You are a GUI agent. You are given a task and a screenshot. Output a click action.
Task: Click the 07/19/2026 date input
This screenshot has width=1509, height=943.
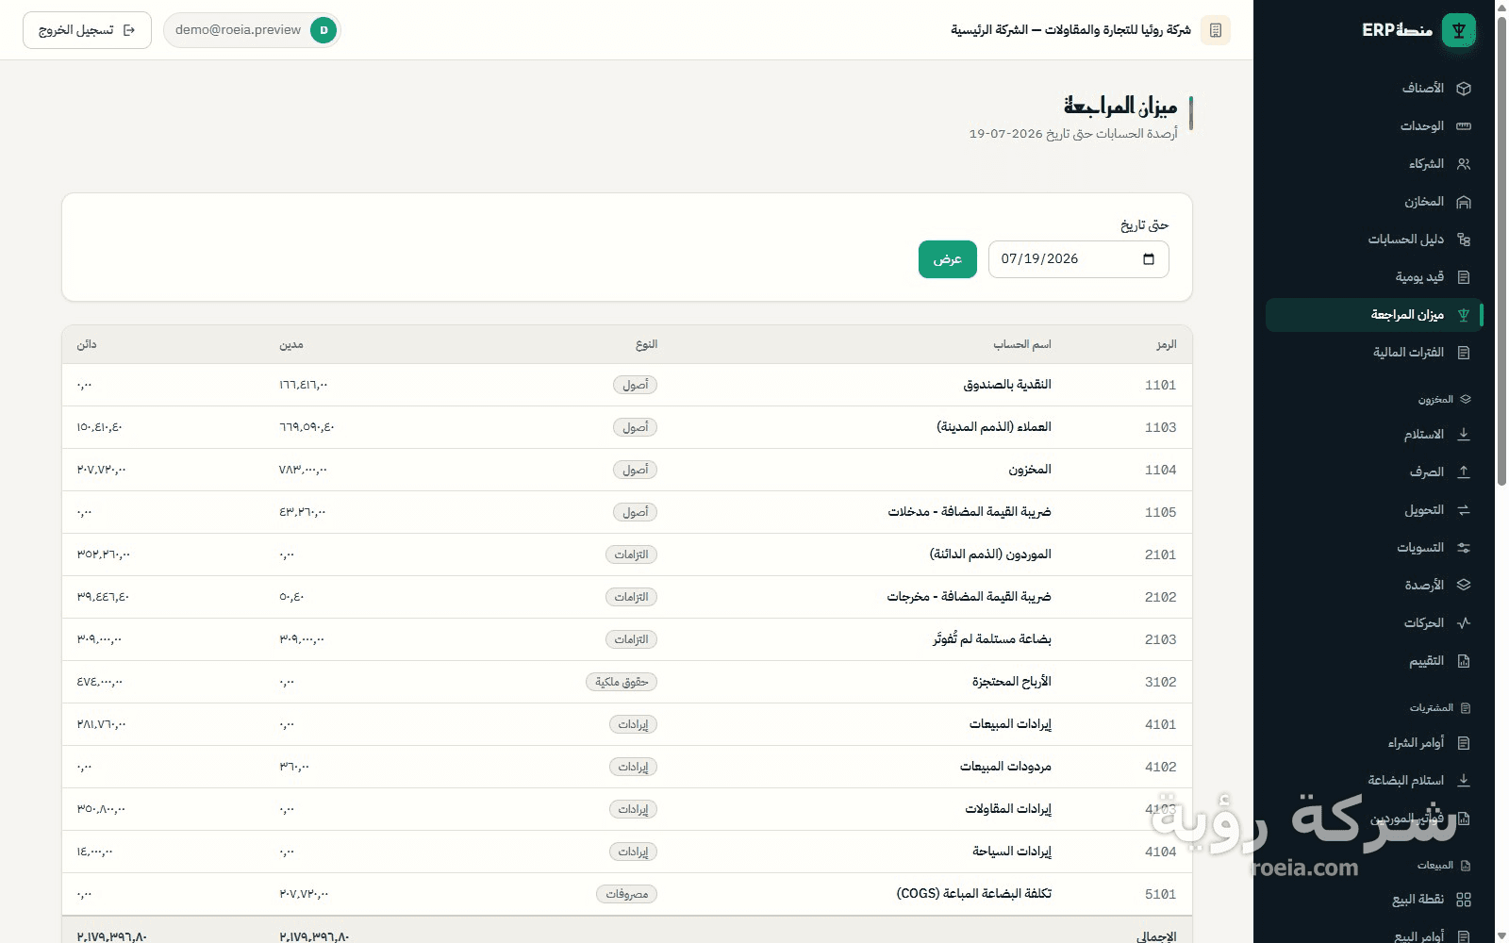[1079, 259]
